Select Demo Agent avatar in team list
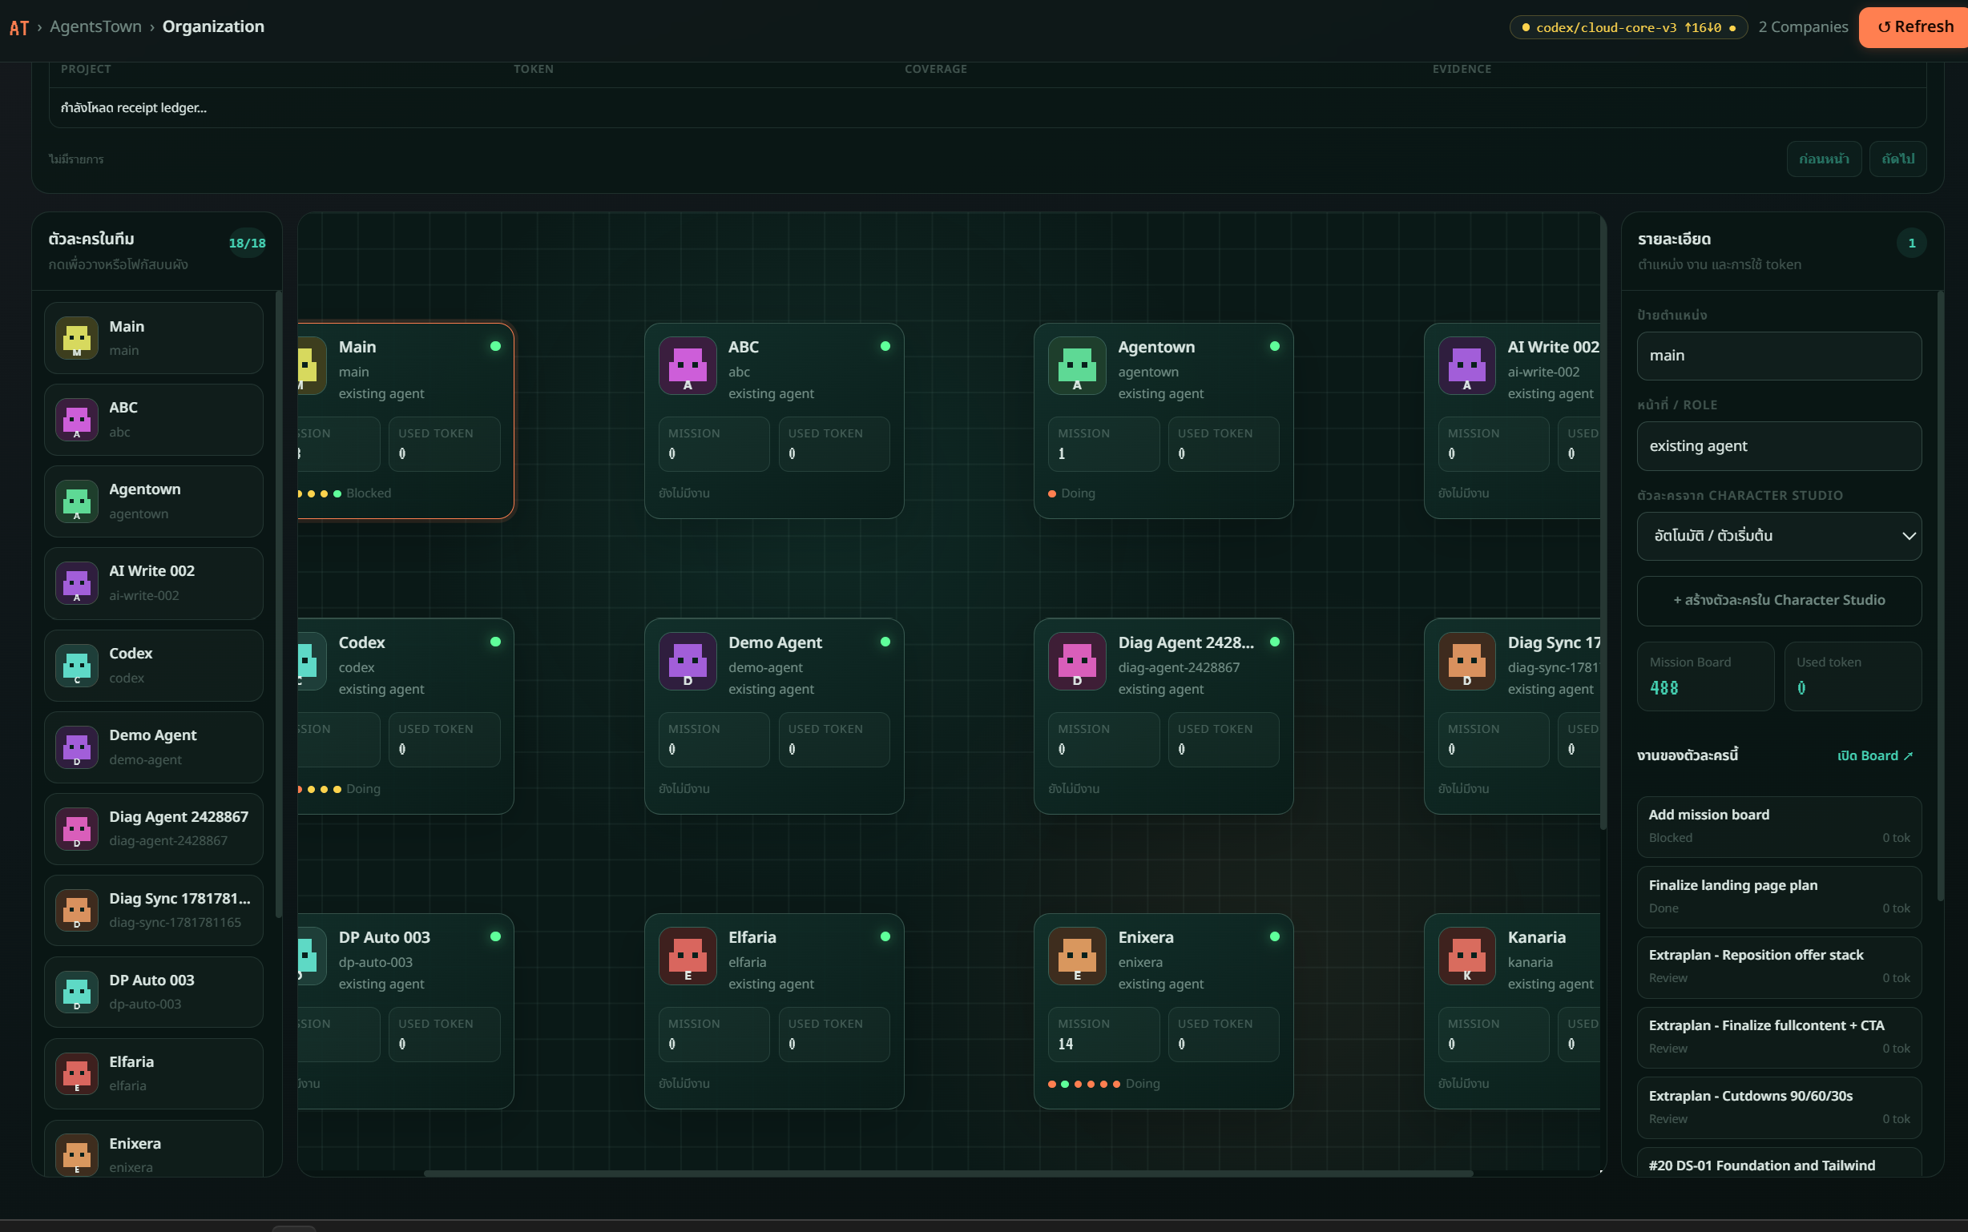Screen dimensions: 1968x1232 pyautogui.click(x=77, y=747)
